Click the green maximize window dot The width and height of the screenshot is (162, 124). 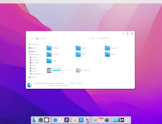pos(128,34)
